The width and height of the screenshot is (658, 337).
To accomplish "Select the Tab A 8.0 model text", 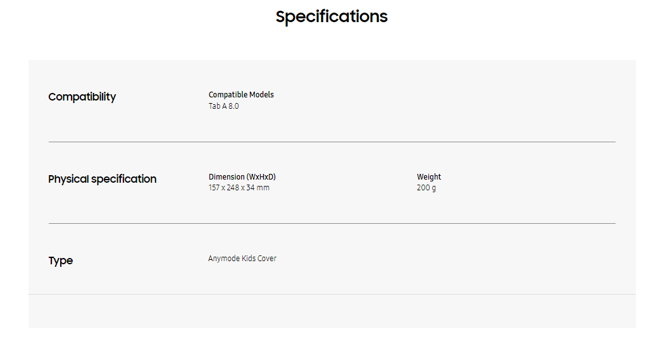I will click(x=224, y=106).
